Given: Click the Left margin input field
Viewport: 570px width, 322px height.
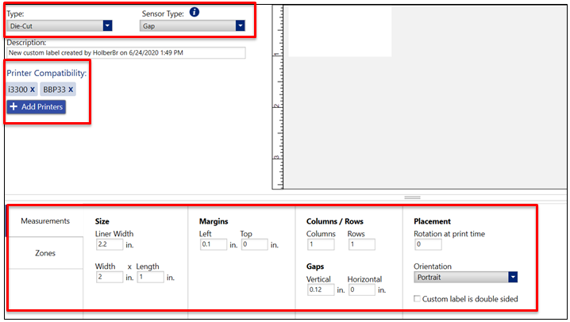Looking at the screenshot, I should tap(214, 244).
